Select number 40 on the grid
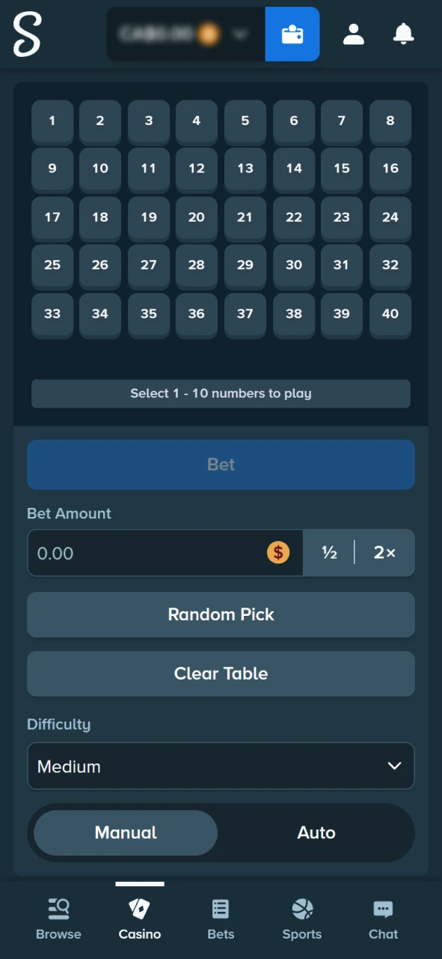This screenshot has height=959, width=442. click(390, 314)
